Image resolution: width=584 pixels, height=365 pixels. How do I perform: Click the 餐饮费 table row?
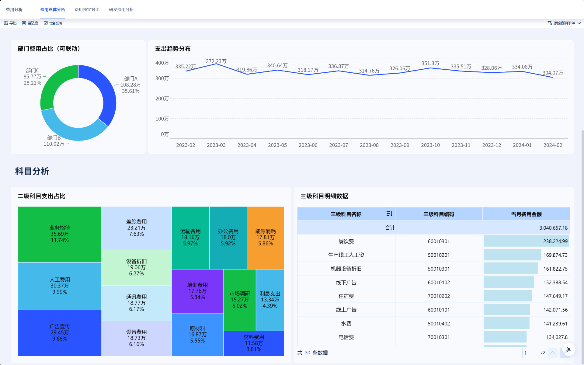(x=346, y=241)
